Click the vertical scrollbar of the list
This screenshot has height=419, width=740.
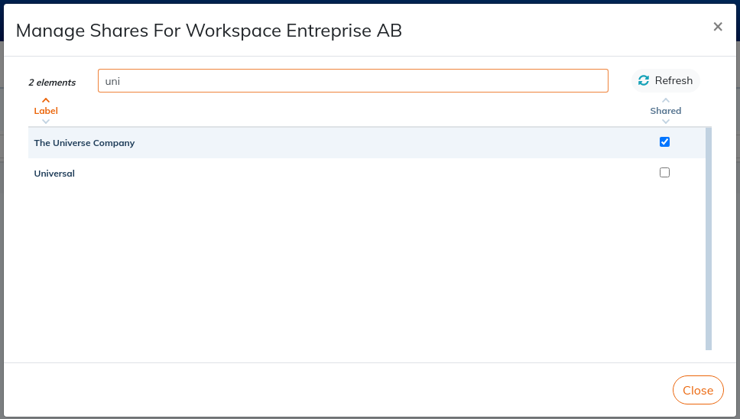709,239
